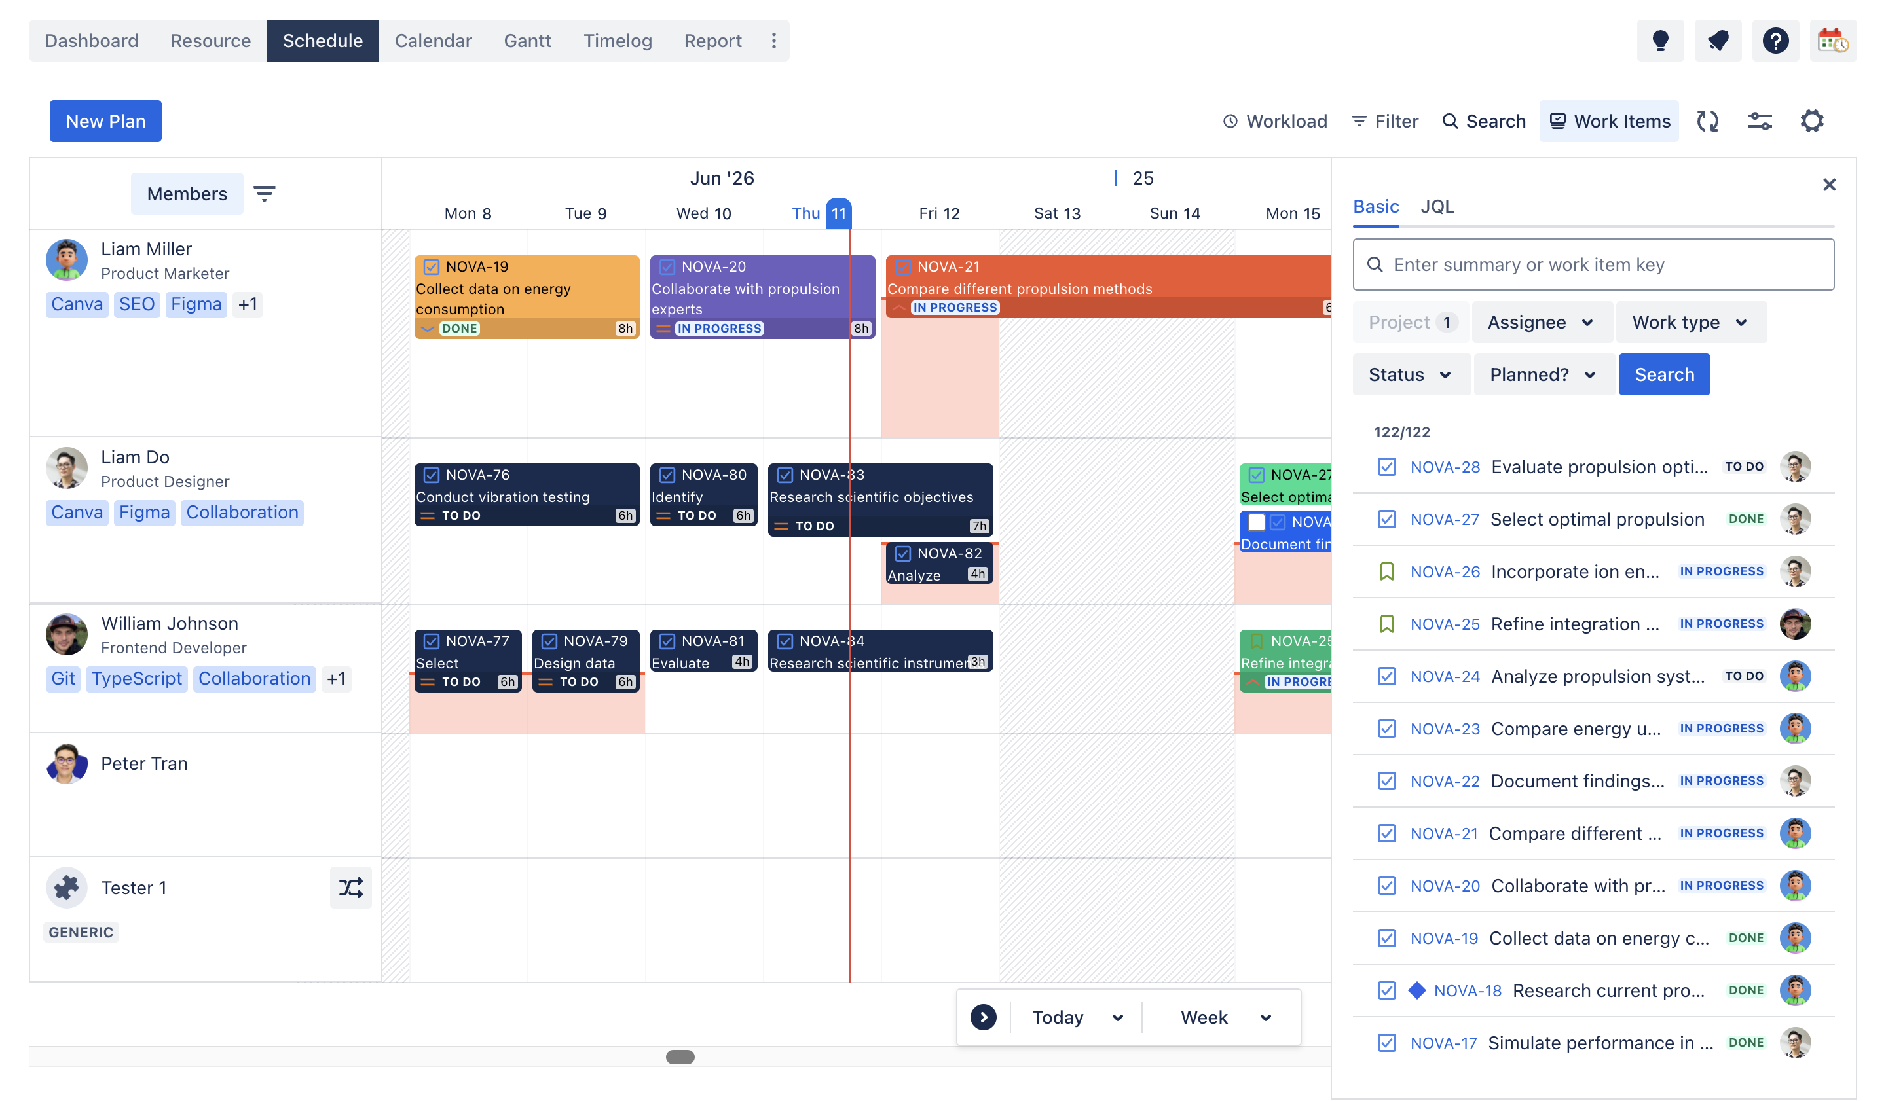Open the help question mark icon
The image size is (1886, 1101).
(1775, 41)
